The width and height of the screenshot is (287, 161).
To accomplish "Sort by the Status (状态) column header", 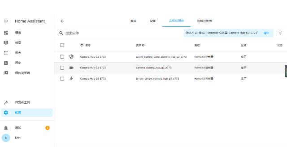I will (280, 45).
